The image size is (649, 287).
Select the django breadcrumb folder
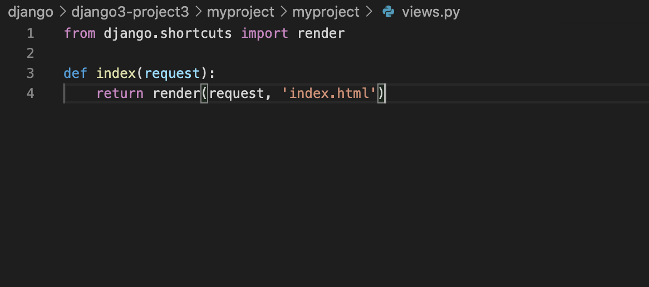[x=31, y=12]
